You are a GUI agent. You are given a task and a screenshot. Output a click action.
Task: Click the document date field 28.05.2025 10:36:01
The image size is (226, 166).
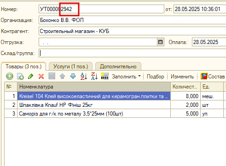click(200, 9)
